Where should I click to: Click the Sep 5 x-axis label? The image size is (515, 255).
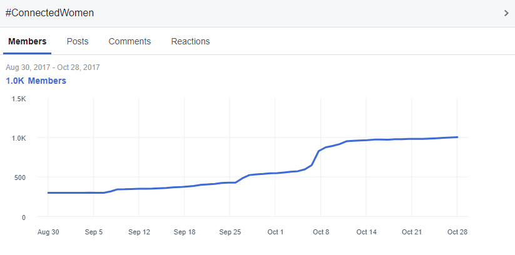click(x=94, y=232)
